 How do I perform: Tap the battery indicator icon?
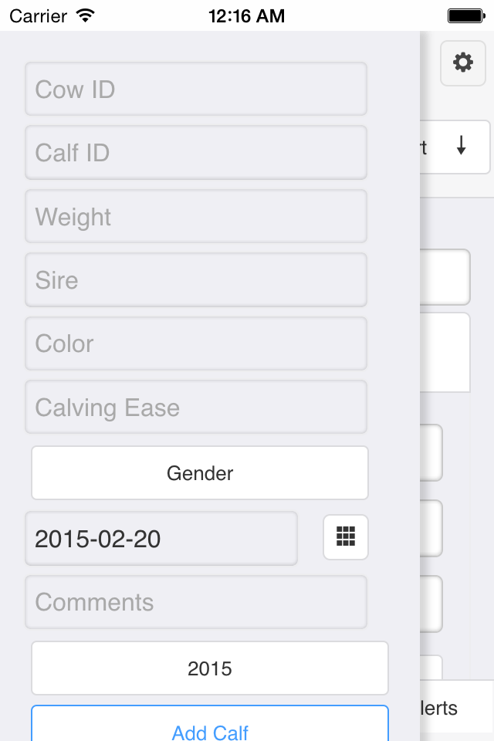[x=465, y=15]
